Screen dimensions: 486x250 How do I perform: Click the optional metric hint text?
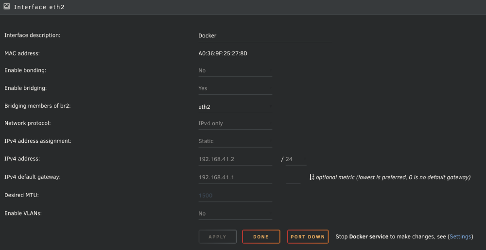tap(393, 177)
